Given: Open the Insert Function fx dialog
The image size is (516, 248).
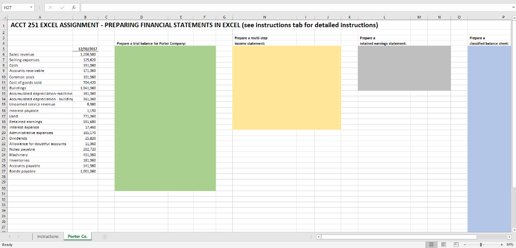Looking at the screenshot, I should coord(73,7).
